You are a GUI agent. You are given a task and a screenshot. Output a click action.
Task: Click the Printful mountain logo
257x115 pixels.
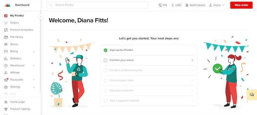point(7,5)
